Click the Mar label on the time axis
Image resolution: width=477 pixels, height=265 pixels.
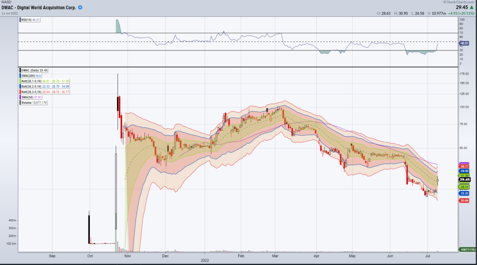point(275,256)
